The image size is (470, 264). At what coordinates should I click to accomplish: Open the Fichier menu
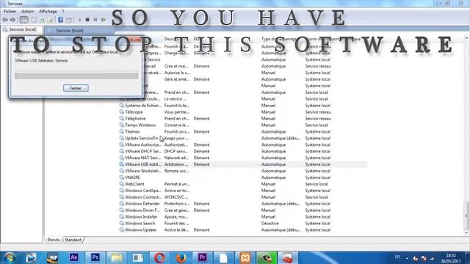[10, 12]
